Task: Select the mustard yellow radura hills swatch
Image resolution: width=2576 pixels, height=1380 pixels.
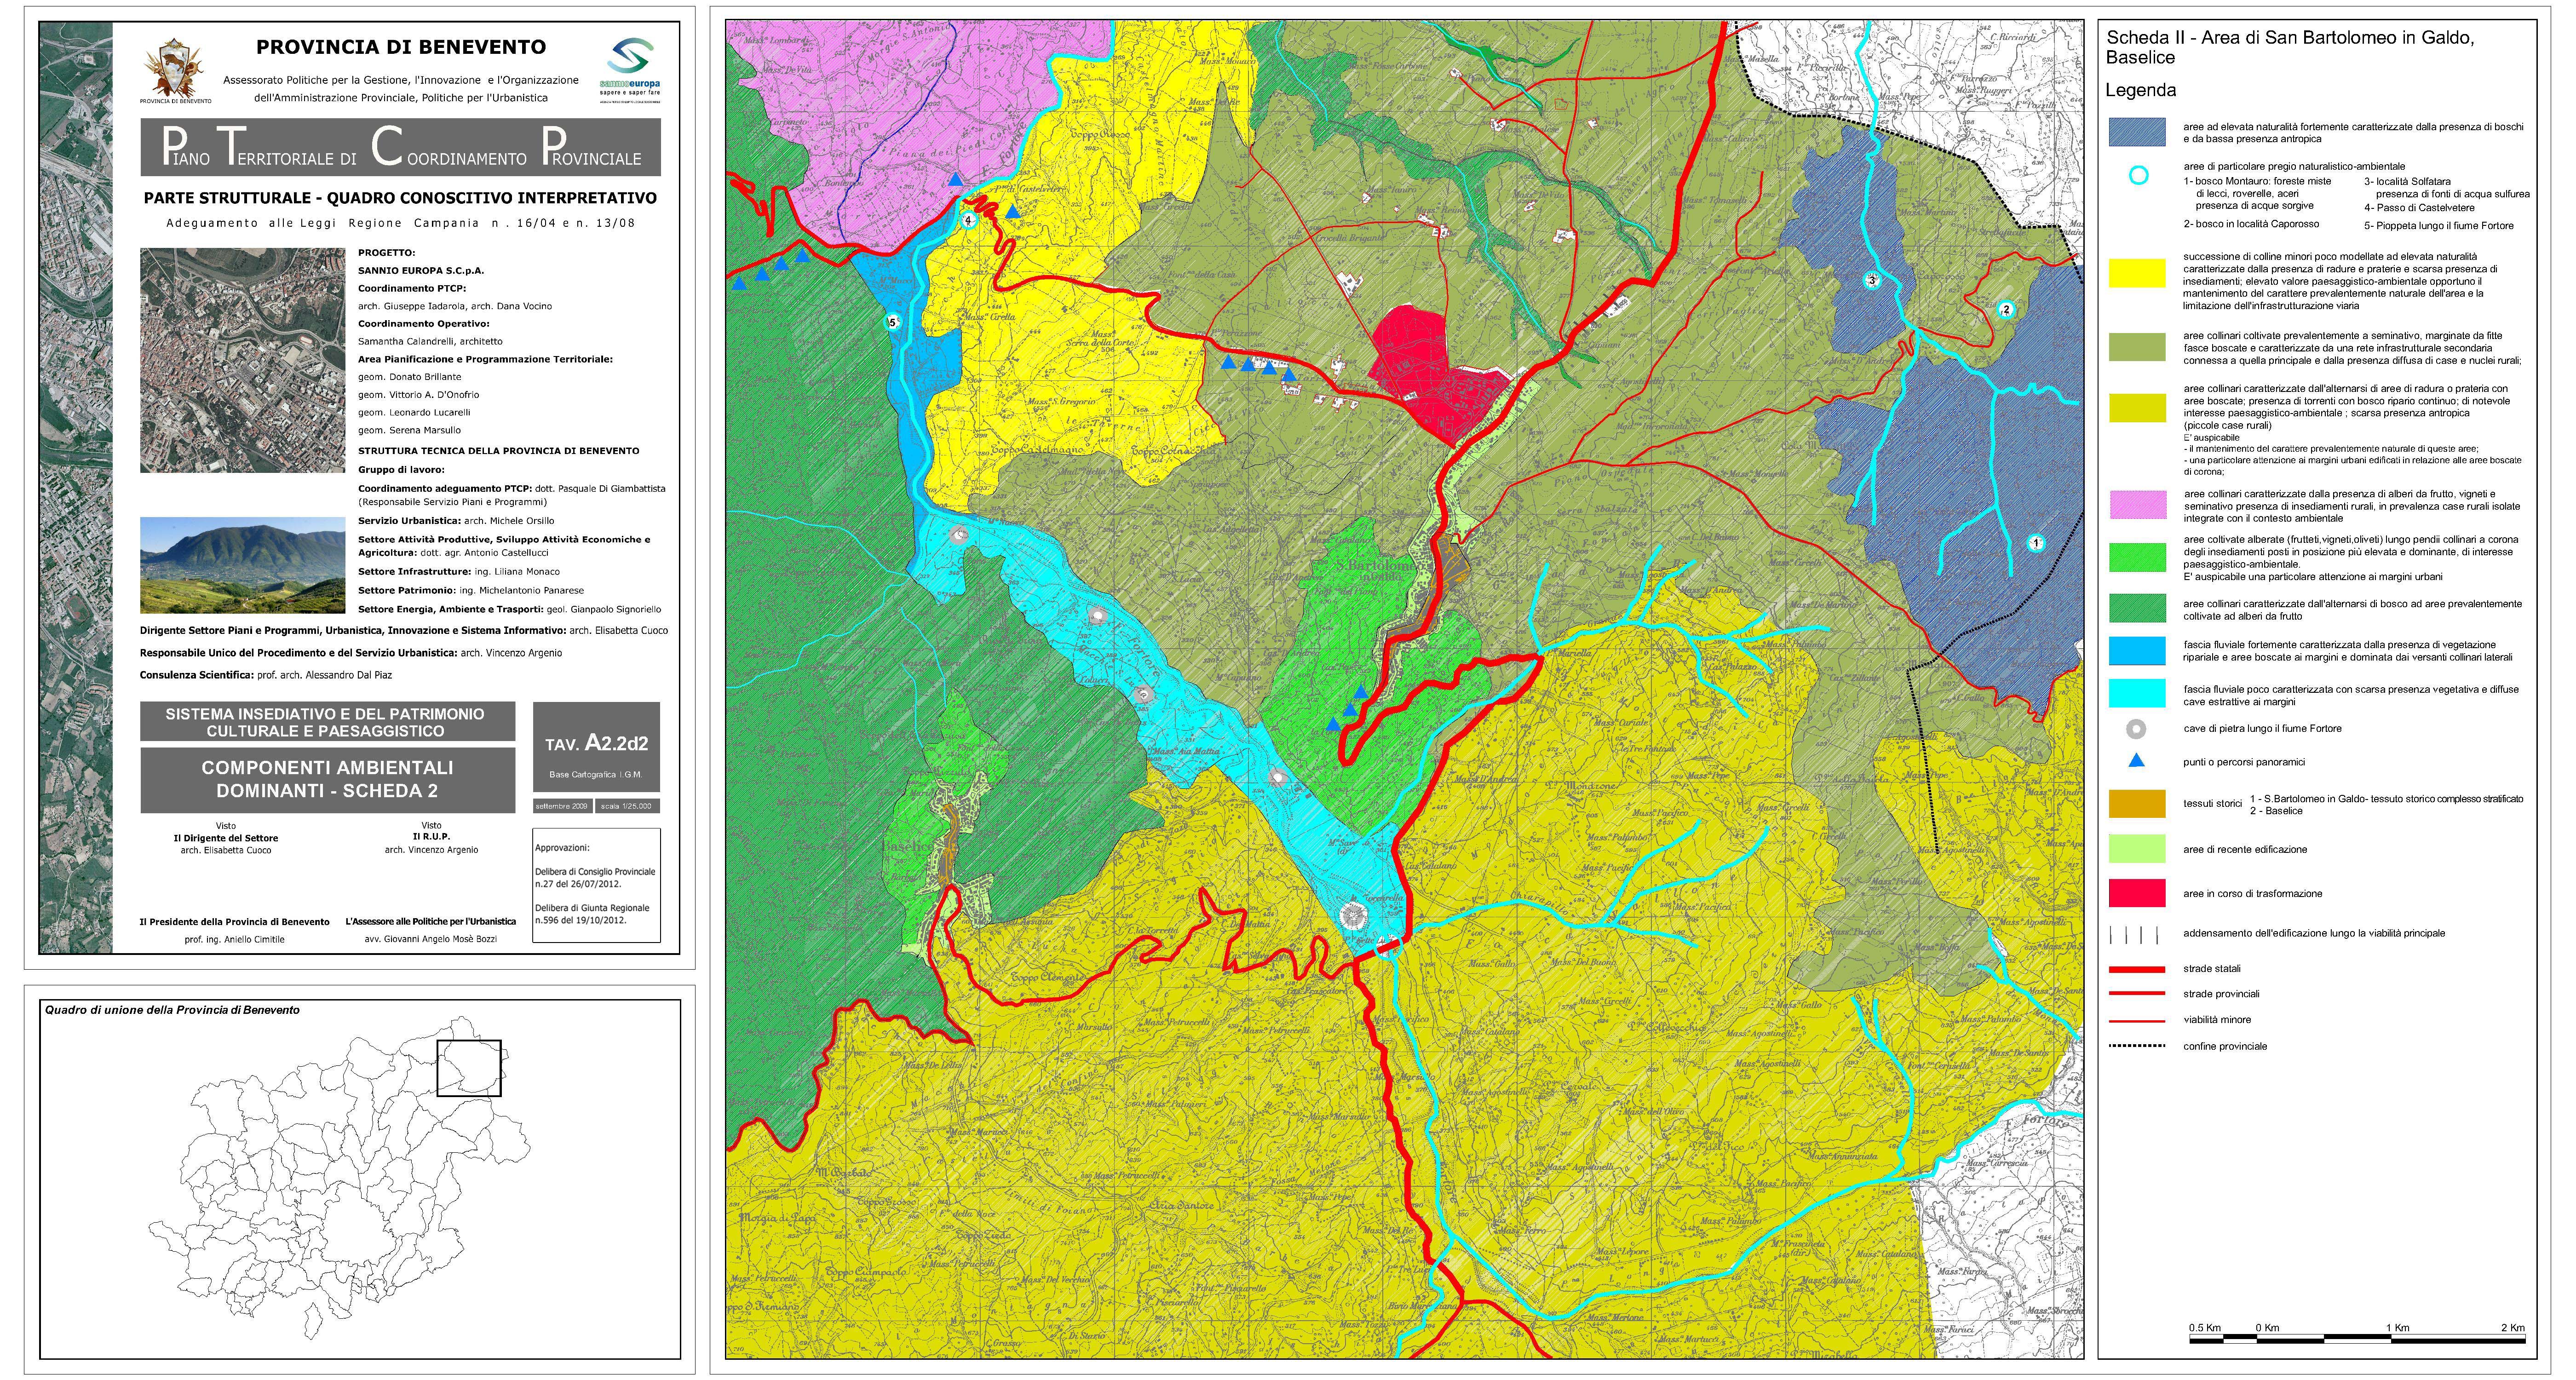Action: 2137,407
